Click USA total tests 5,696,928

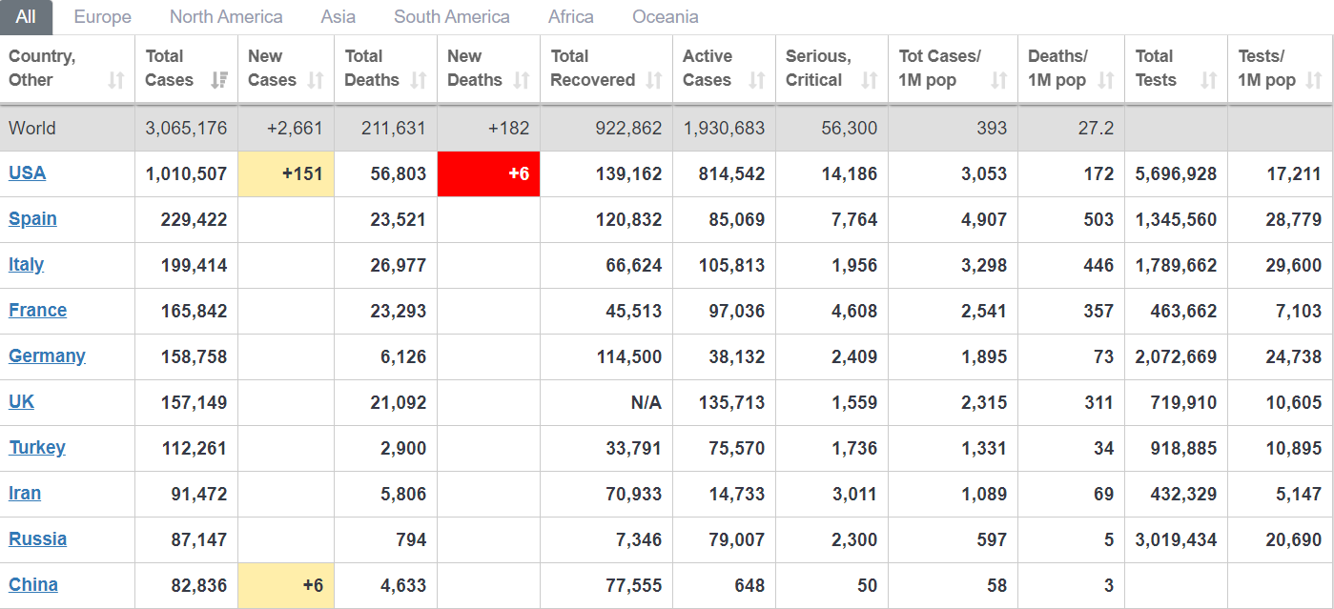[1176, 173]
